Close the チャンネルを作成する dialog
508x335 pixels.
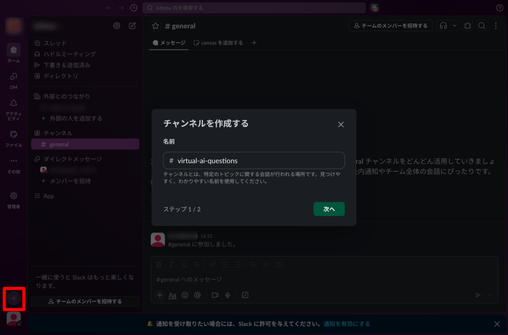341,124
